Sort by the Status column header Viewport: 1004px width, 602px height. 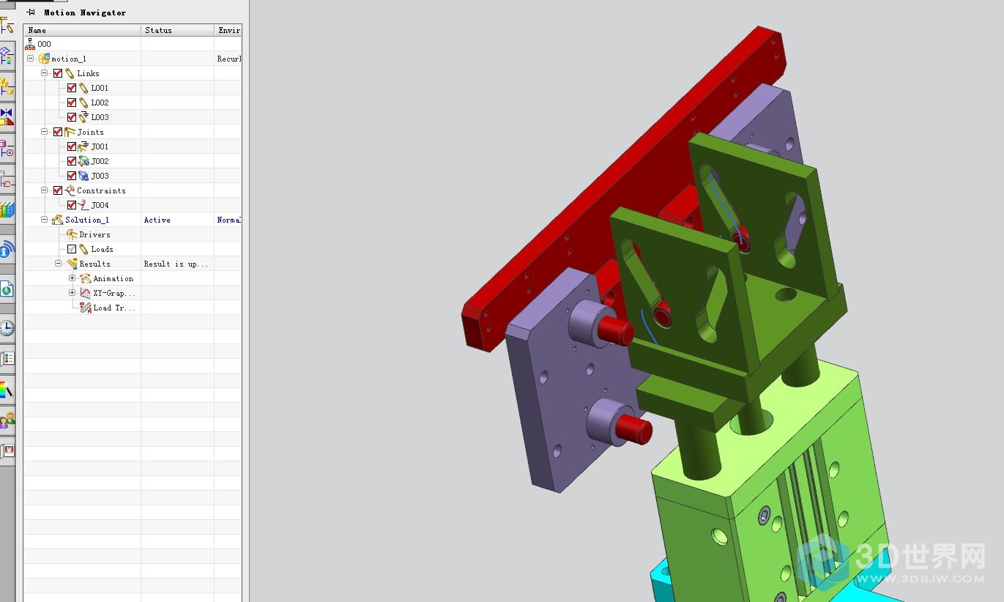[177, 30]
